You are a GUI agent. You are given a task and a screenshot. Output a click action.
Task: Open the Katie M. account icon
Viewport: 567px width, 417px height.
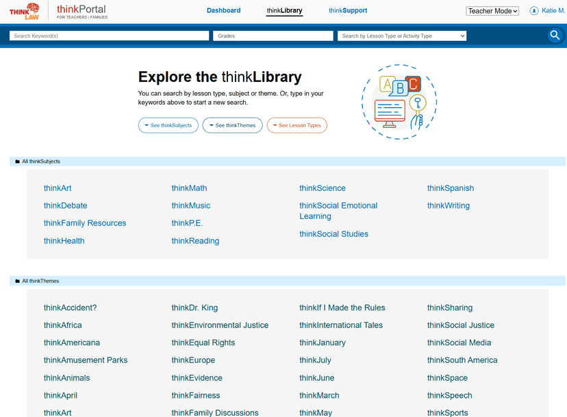[533, 10]
